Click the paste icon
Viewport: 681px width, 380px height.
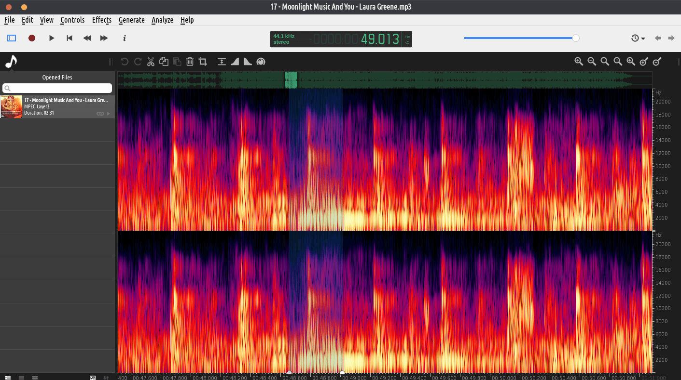click(x=177, y=62)
